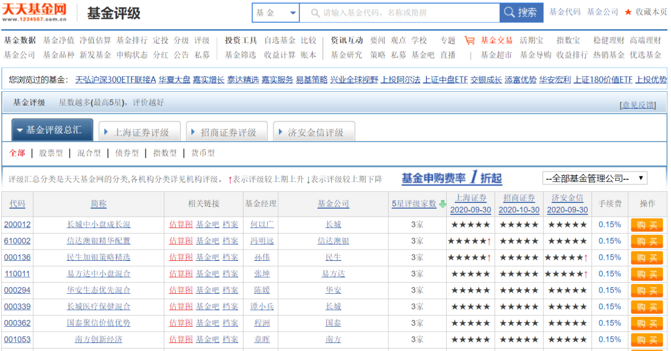Click the 意见反馈 link
This screenshot has width=671, height=351.
637,105
